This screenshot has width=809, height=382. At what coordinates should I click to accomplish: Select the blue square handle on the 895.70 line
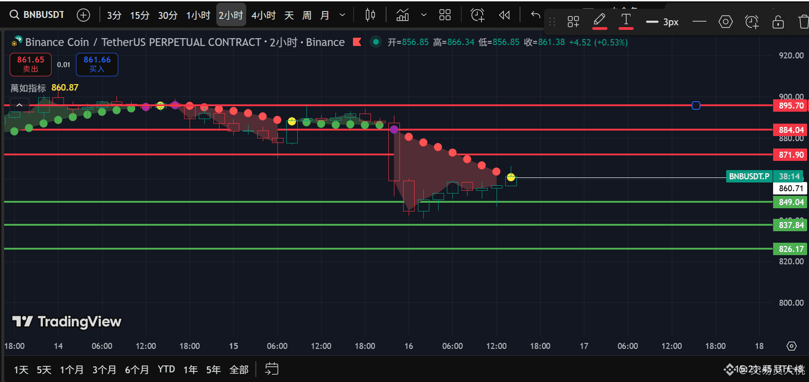[696, 106]
